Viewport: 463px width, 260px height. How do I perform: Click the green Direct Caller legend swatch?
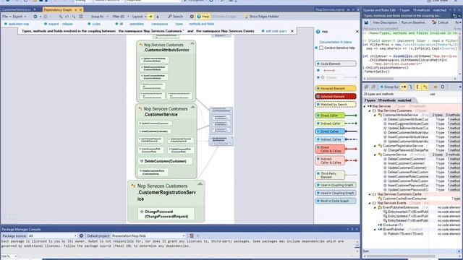[330, 116]
